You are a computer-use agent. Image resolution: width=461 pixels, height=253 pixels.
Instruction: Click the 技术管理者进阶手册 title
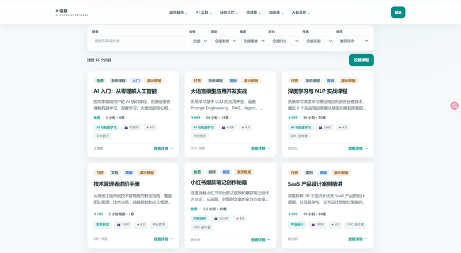tap(116, 184)
